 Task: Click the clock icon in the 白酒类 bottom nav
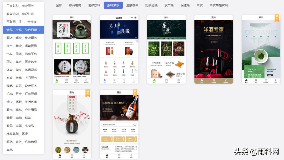tap(124, 80)
